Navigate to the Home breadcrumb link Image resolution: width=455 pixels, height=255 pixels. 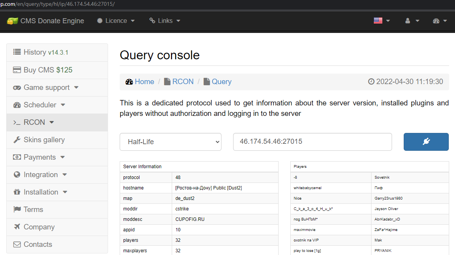144,81
